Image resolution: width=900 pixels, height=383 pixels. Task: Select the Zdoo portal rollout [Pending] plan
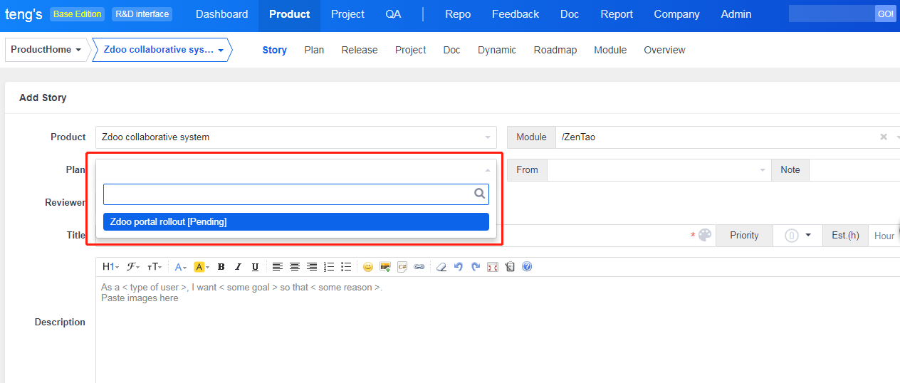pos(295,222)
